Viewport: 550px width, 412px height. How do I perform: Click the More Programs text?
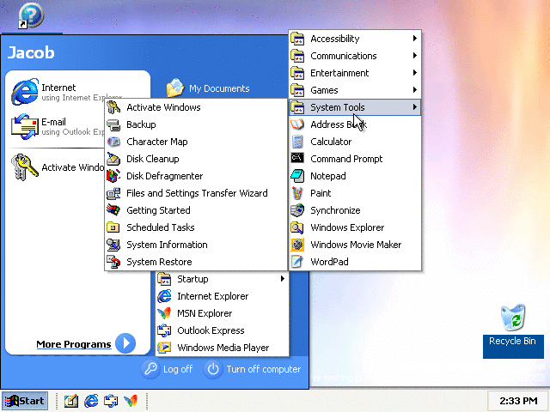(74, 344)
